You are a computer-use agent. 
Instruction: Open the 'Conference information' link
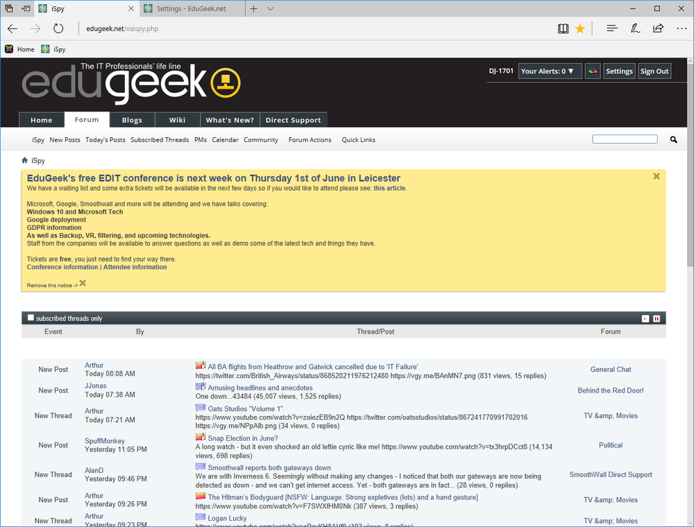pyautogui.click(x=62, y=267)
